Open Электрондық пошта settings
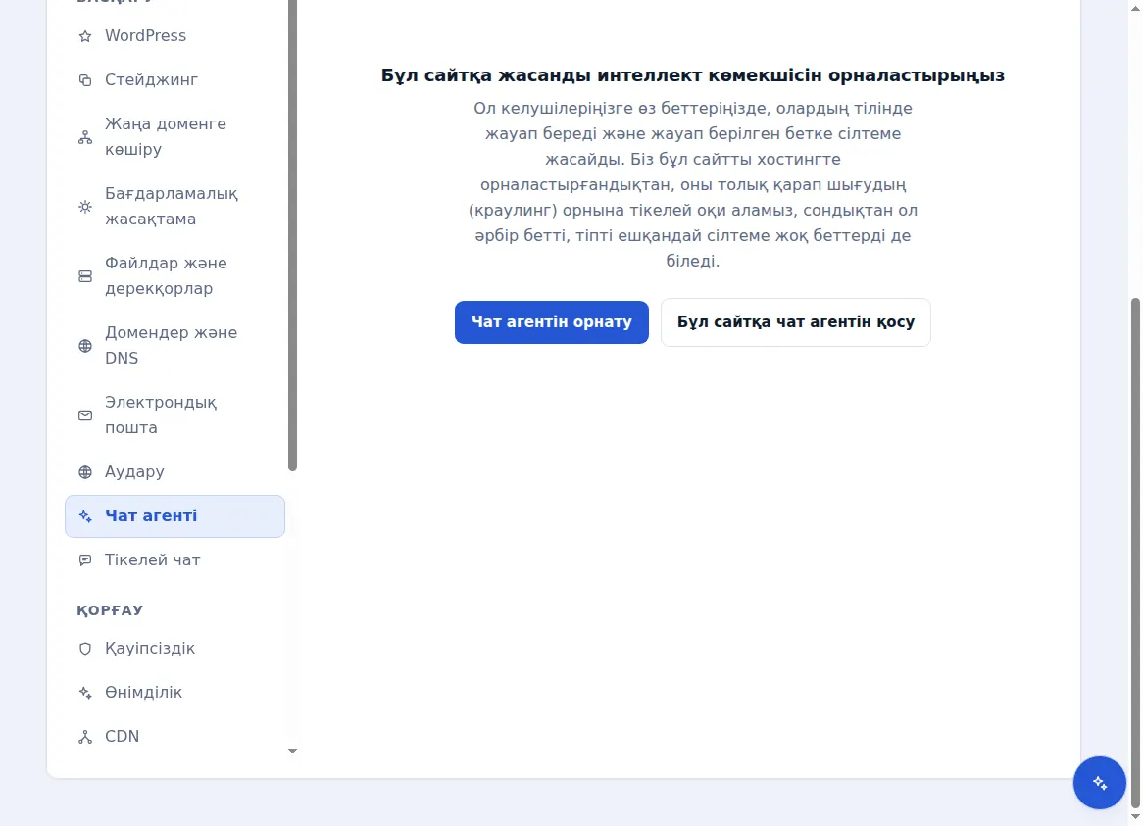 click(x=174, y=415)
